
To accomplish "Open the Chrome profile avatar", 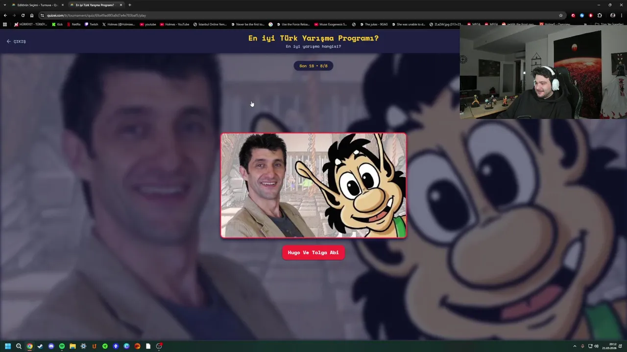I will point(613,15).
